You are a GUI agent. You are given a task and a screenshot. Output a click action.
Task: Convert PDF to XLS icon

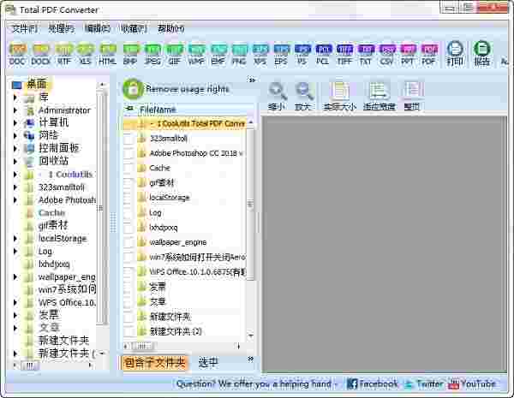85,54
